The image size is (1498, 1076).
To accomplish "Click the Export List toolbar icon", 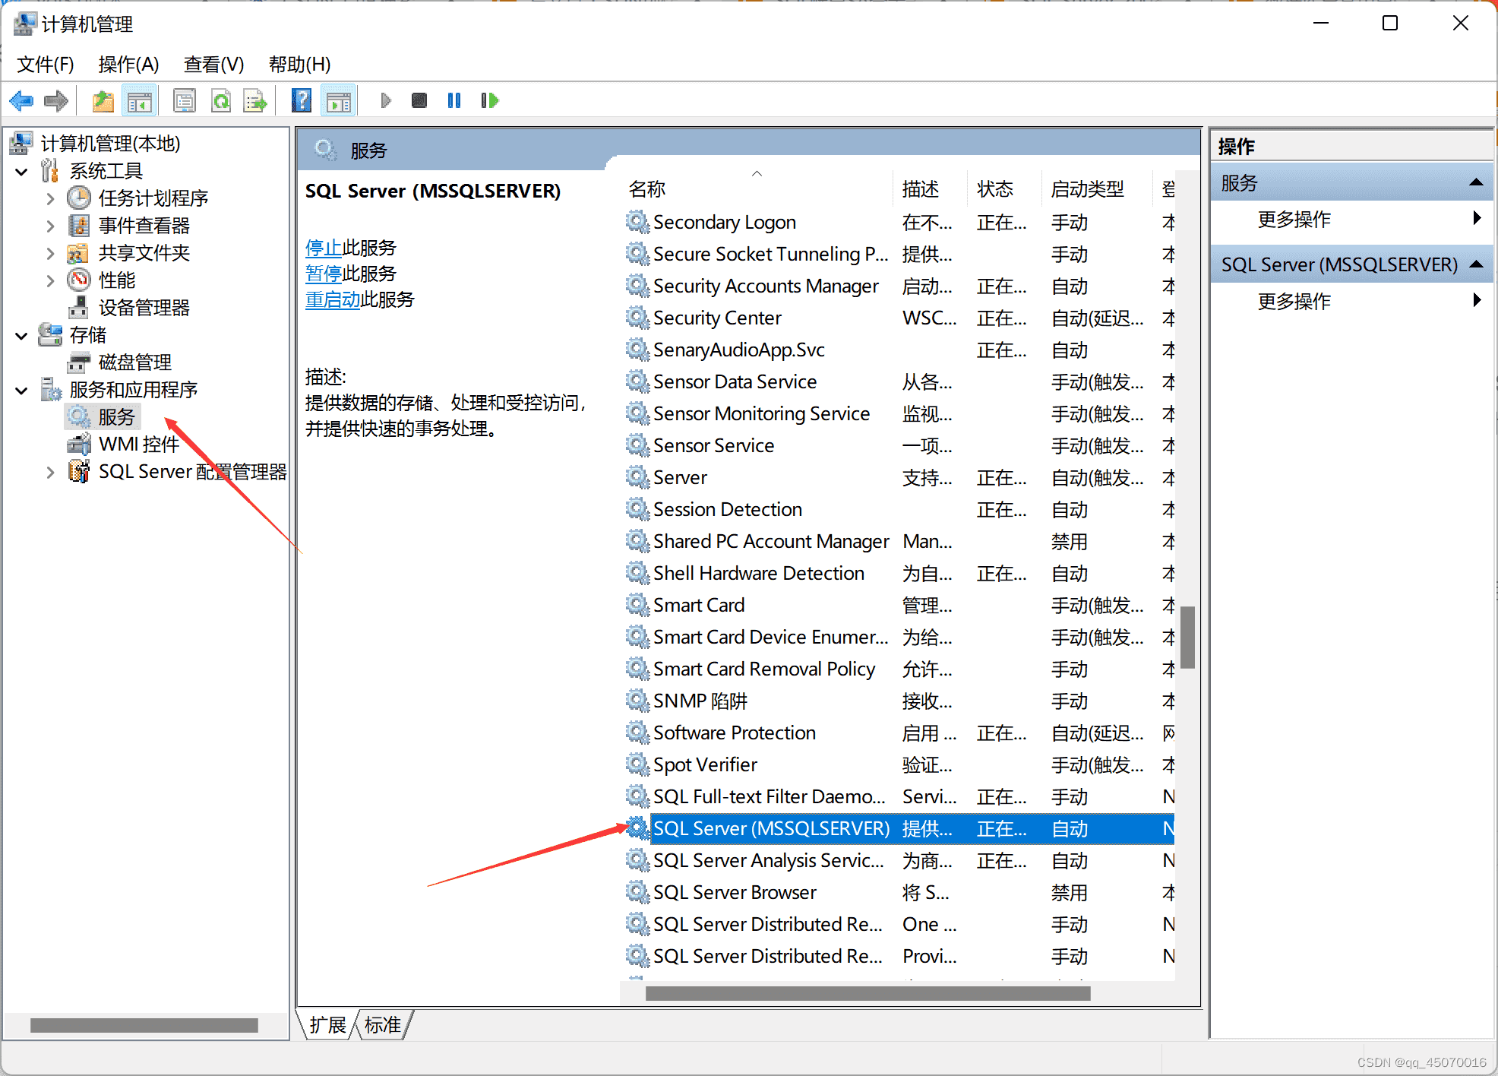I will 255,100.
